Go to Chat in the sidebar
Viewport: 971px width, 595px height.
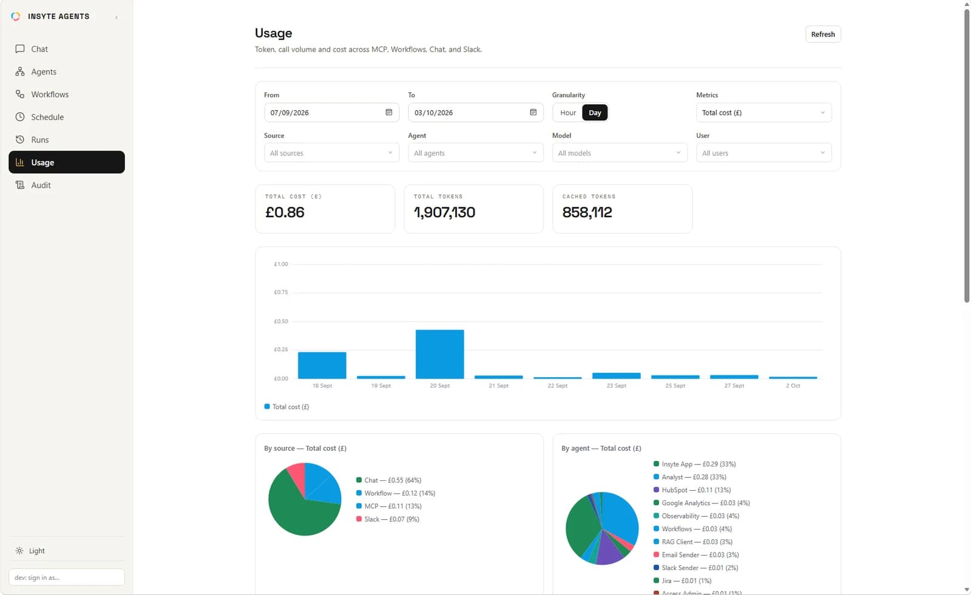click(67, 49)
